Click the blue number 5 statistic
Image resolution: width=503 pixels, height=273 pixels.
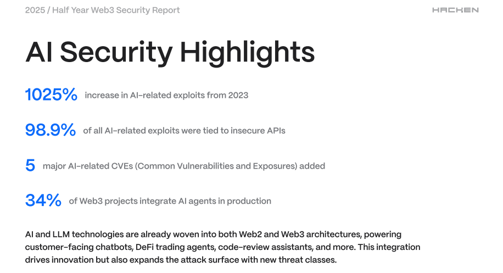(30, 165)
